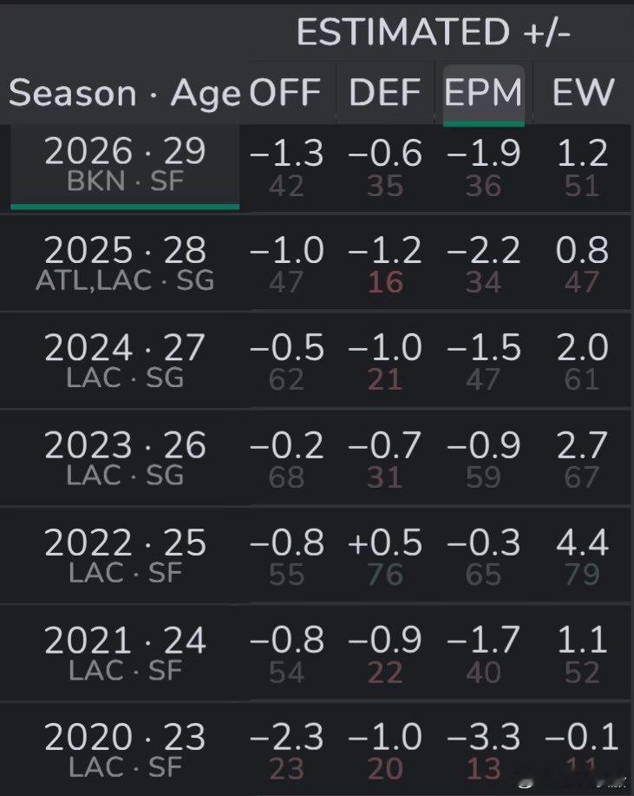Click the 2026 EPM value −1.9
The width and height of the screenshot is (634, 796).
[x=483, y=154]
